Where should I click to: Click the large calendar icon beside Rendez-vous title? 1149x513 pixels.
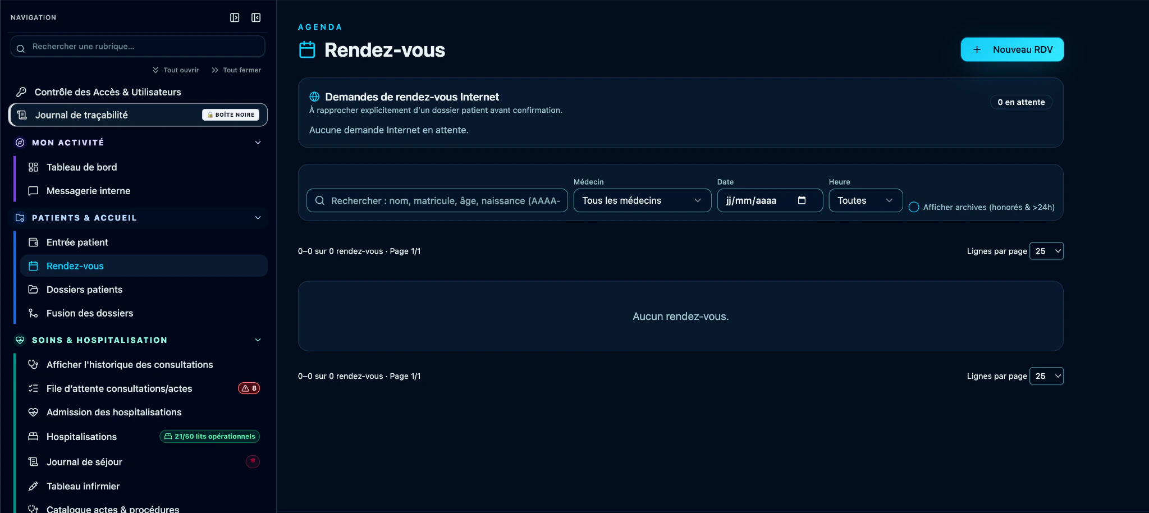307,50
